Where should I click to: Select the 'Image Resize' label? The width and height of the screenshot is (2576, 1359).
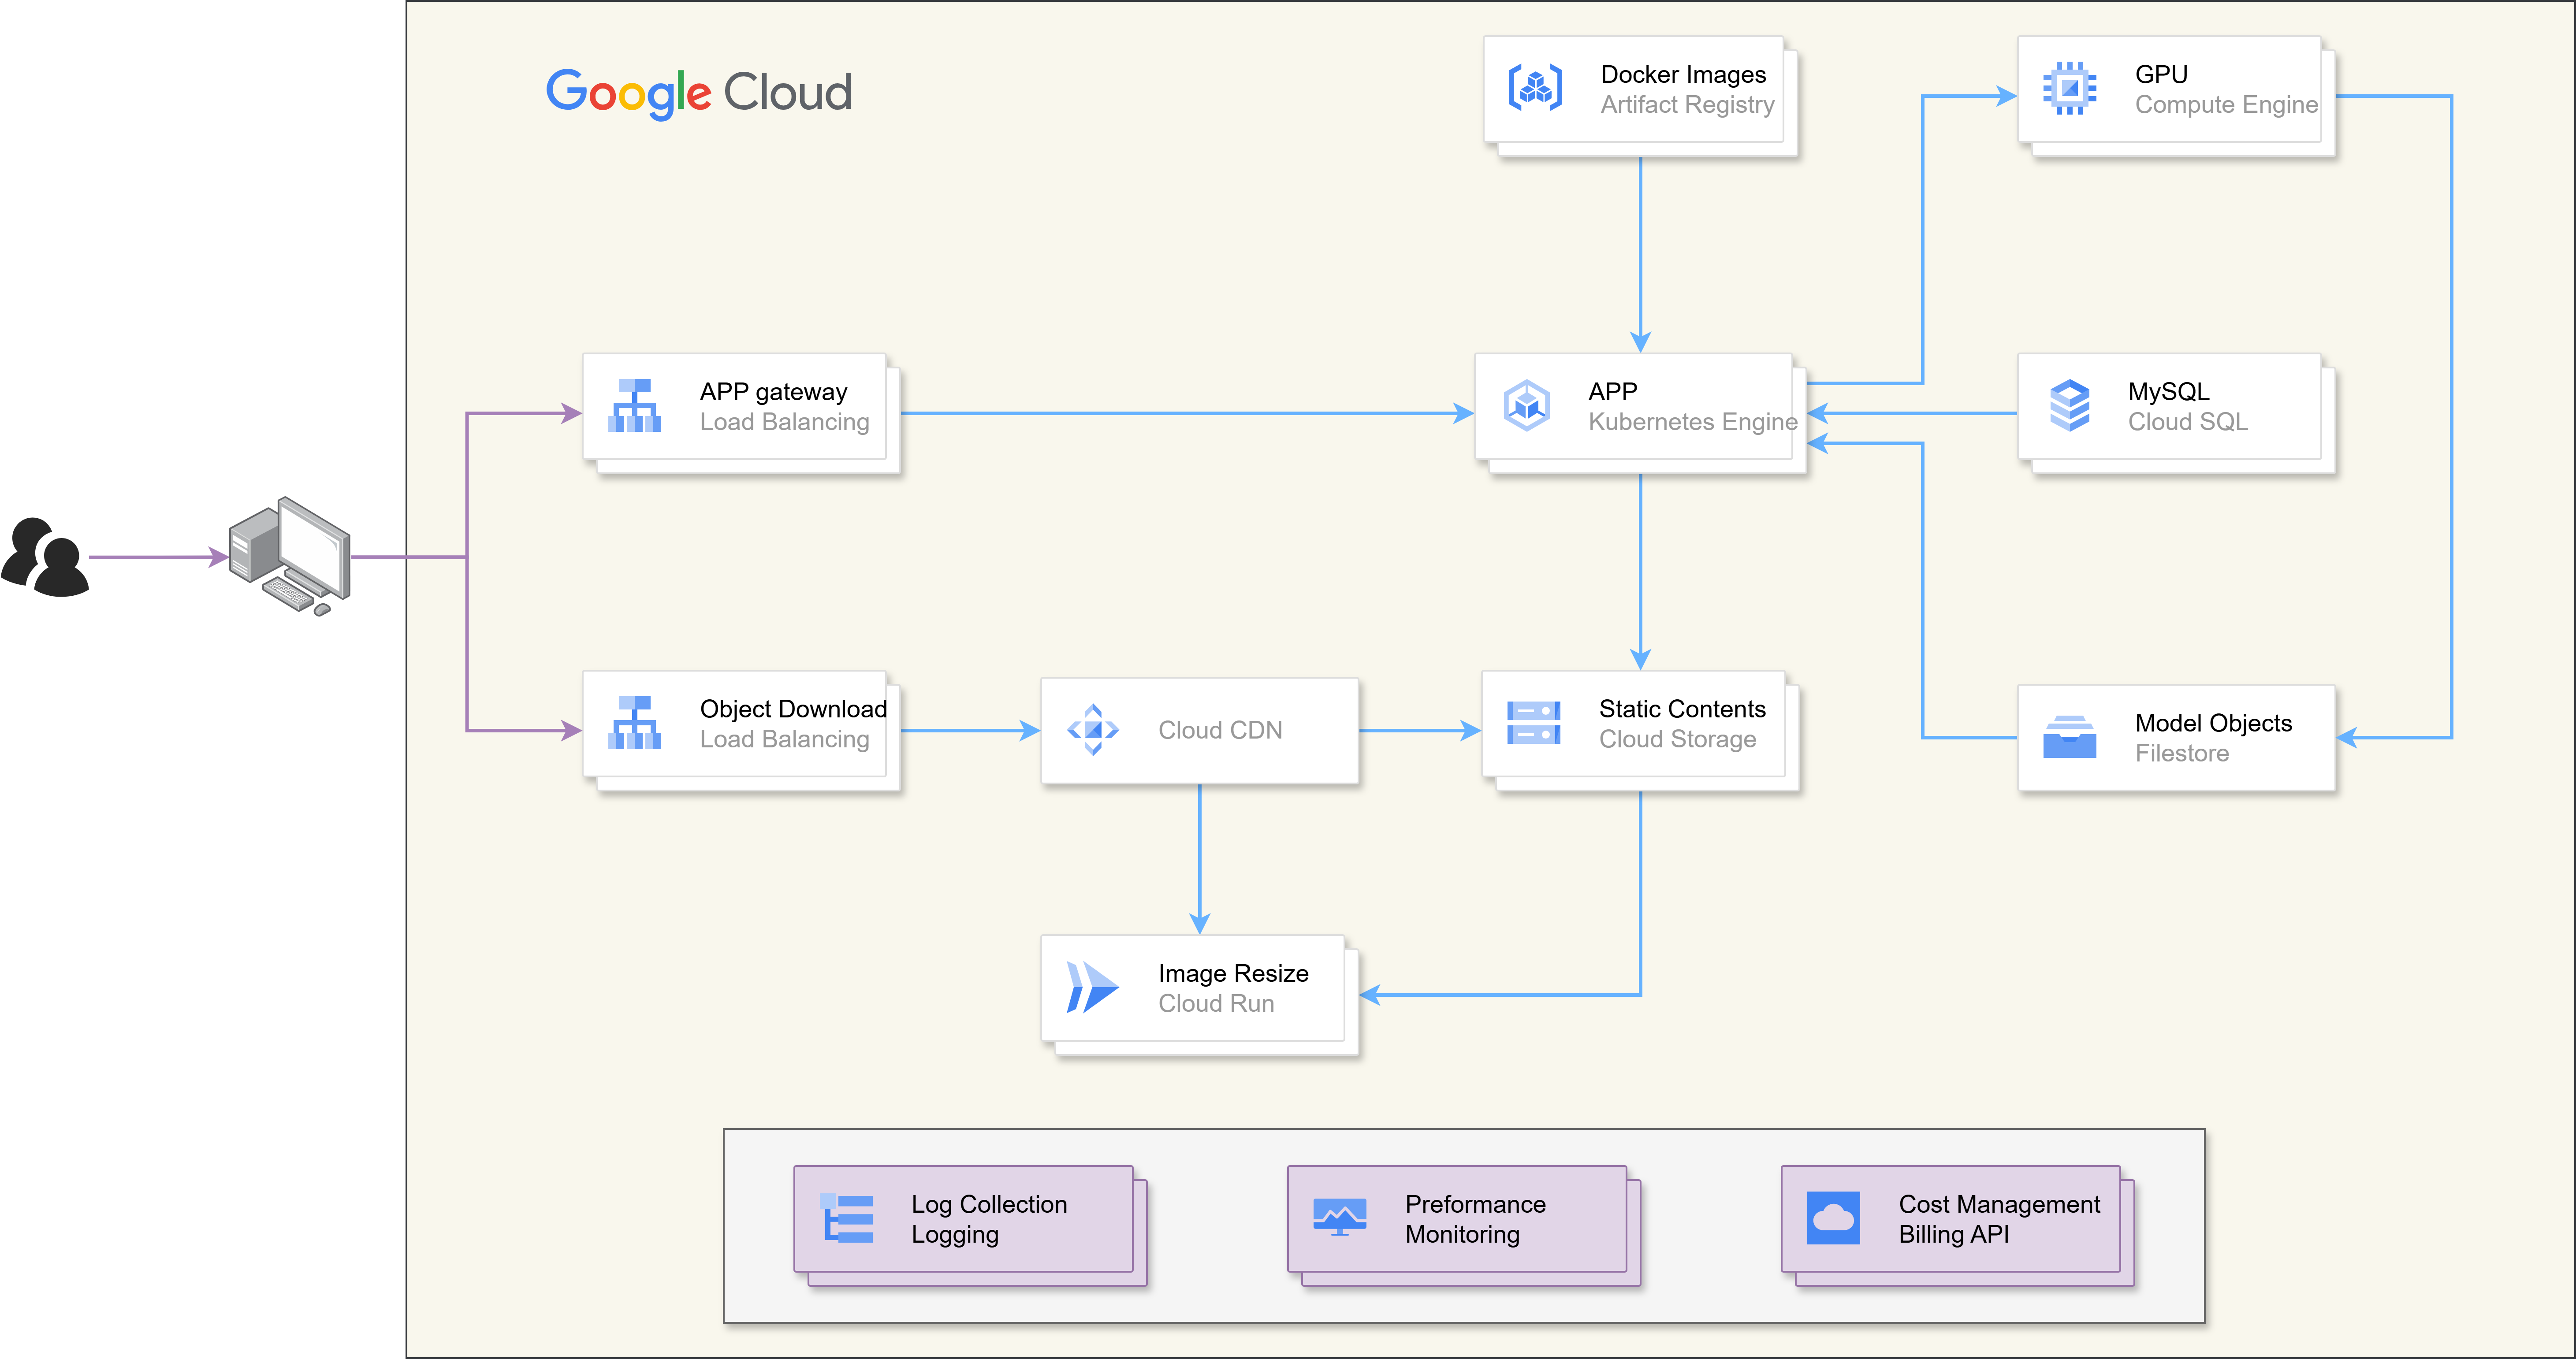click(x=1233, y=973)
